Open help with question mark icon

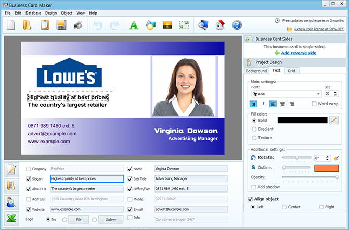237,25
